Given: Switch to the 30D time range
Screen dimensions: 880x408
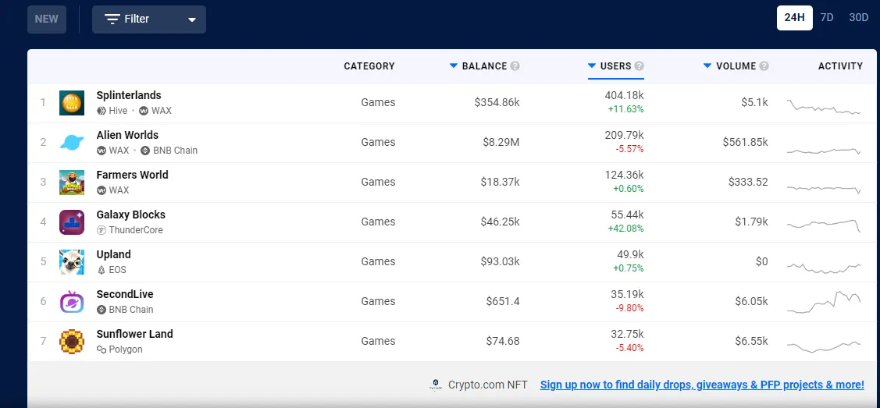Looking at the screenshot, I should [859, 18].
